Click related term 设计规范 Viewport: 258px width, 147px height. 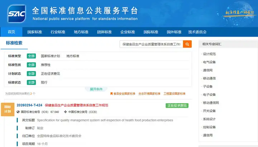point(209,54)
